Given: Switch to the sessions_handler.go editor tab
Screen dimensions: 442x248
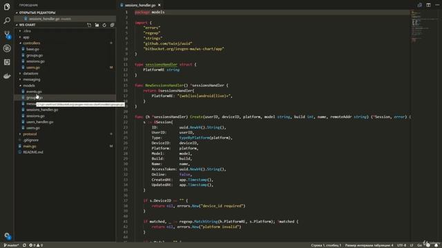Looking at the screenshot, I should pos(140,5).
